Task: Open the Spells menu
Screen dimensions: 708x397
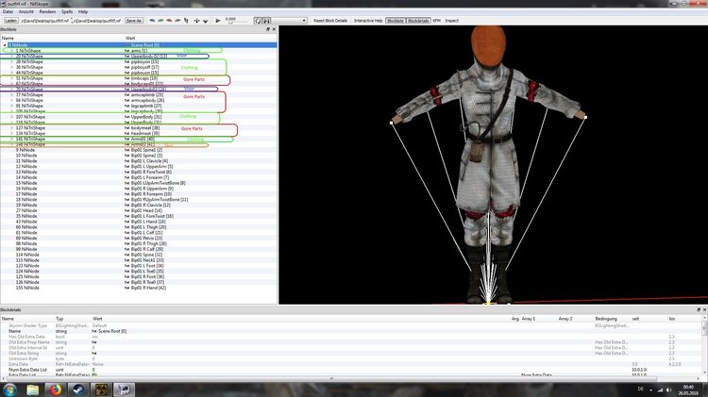Action: point(67,11)
